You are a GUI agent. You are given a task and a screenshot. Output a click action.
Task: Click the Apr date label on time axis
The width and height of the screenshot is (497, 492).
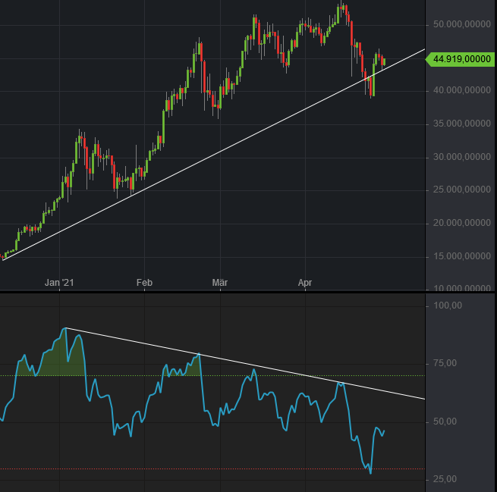(305, 283)
